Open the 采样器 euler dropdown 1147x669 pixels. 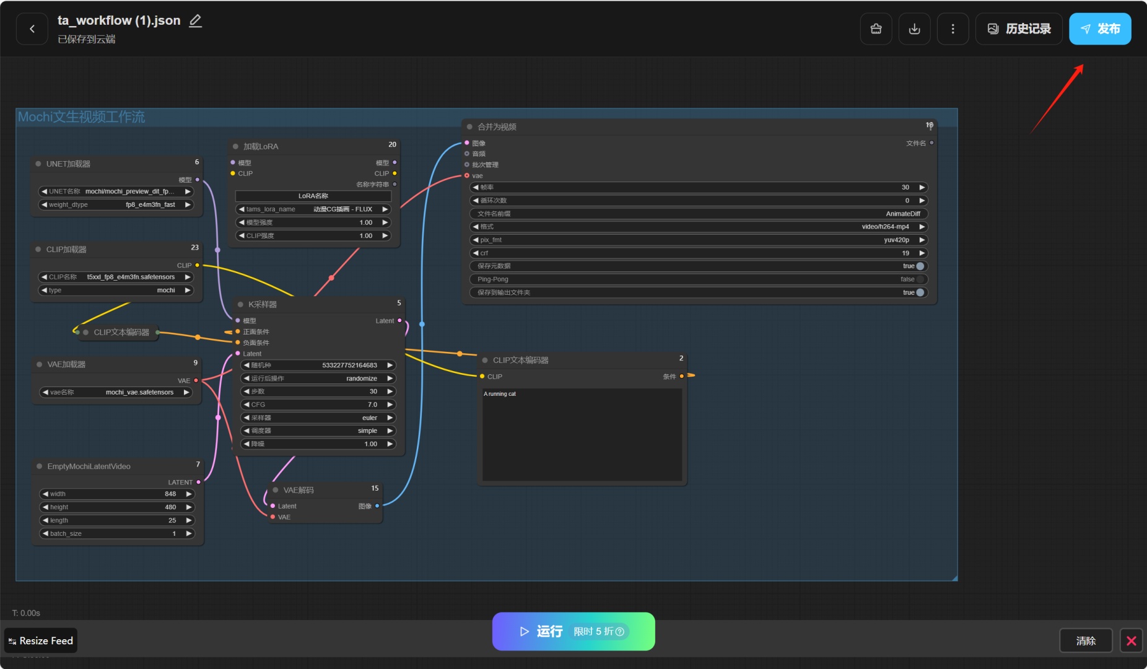tap(318, 418)
